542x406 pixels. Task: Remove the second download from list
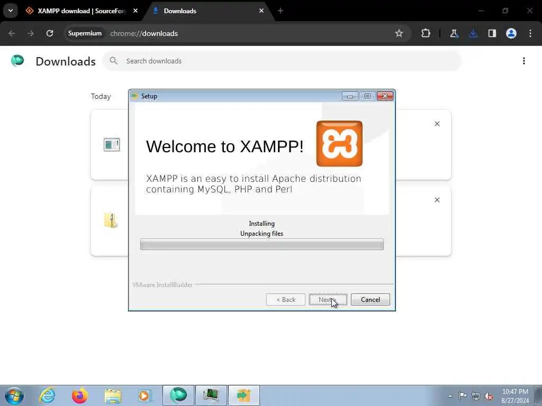click(437, 200)
